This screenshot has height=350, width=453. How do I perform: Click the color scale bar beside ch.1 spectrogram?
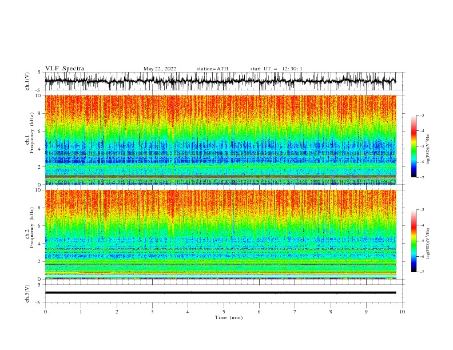[414, 146]
